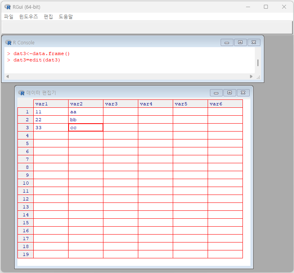Select empty var2 cell in row 4

(x=86, y=136)
